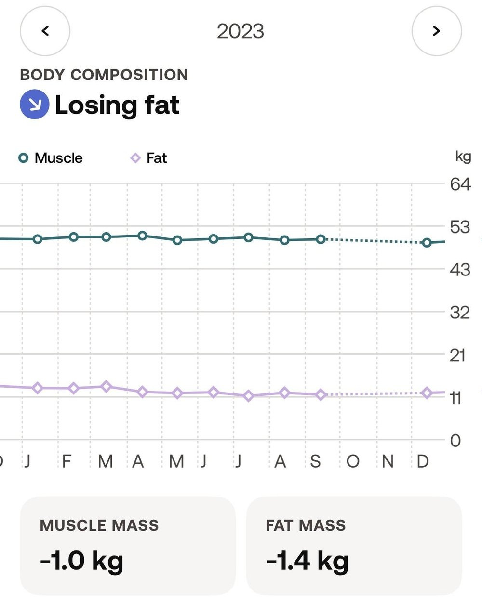482x602 pixels.
Task: Select the August fat data point
Action: pyautogui.click(x=285, y=393)
